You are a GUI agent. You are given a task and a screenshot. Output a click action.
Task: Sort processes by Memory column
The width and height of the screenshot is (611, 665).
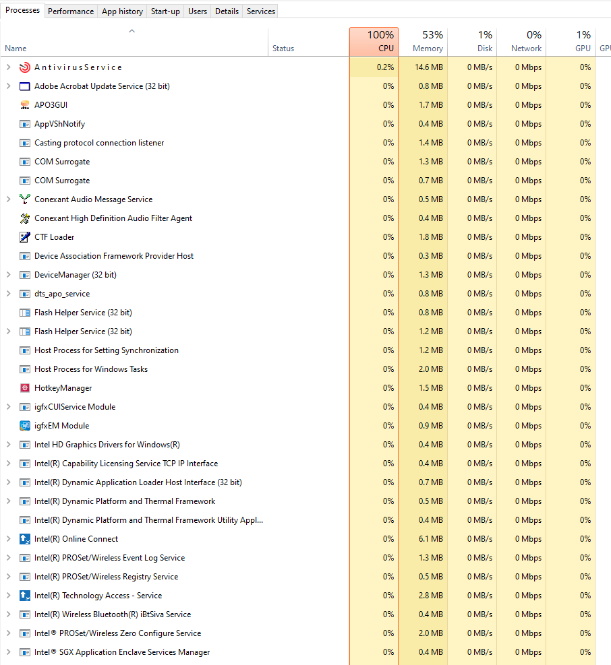coord(424,42)
